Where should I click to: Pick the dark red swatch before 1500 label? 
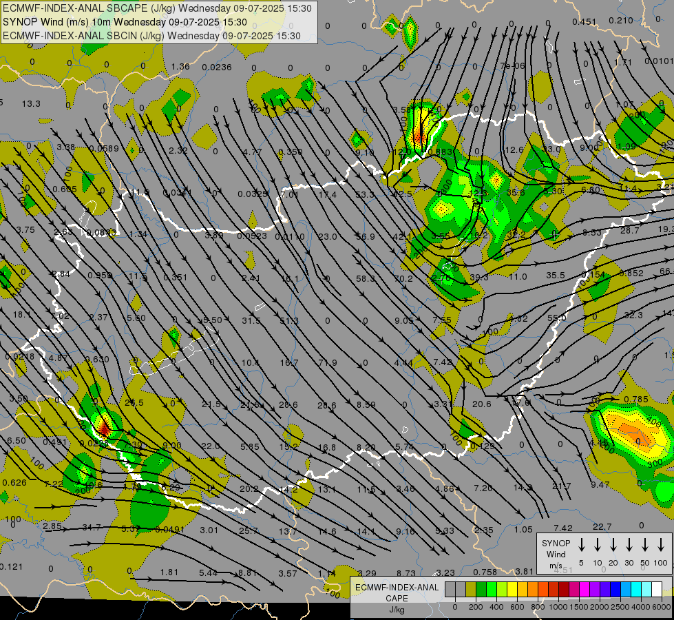(565, 589)
